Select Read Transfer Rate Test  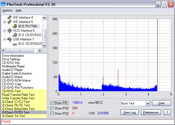click(24, 95)
